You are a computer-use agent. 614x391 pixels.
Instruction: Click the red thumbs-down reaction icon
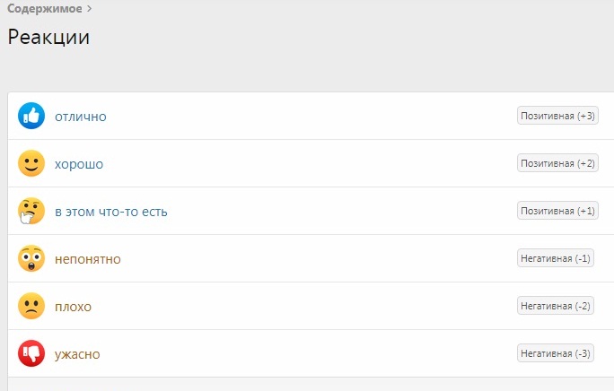(31, 353)
